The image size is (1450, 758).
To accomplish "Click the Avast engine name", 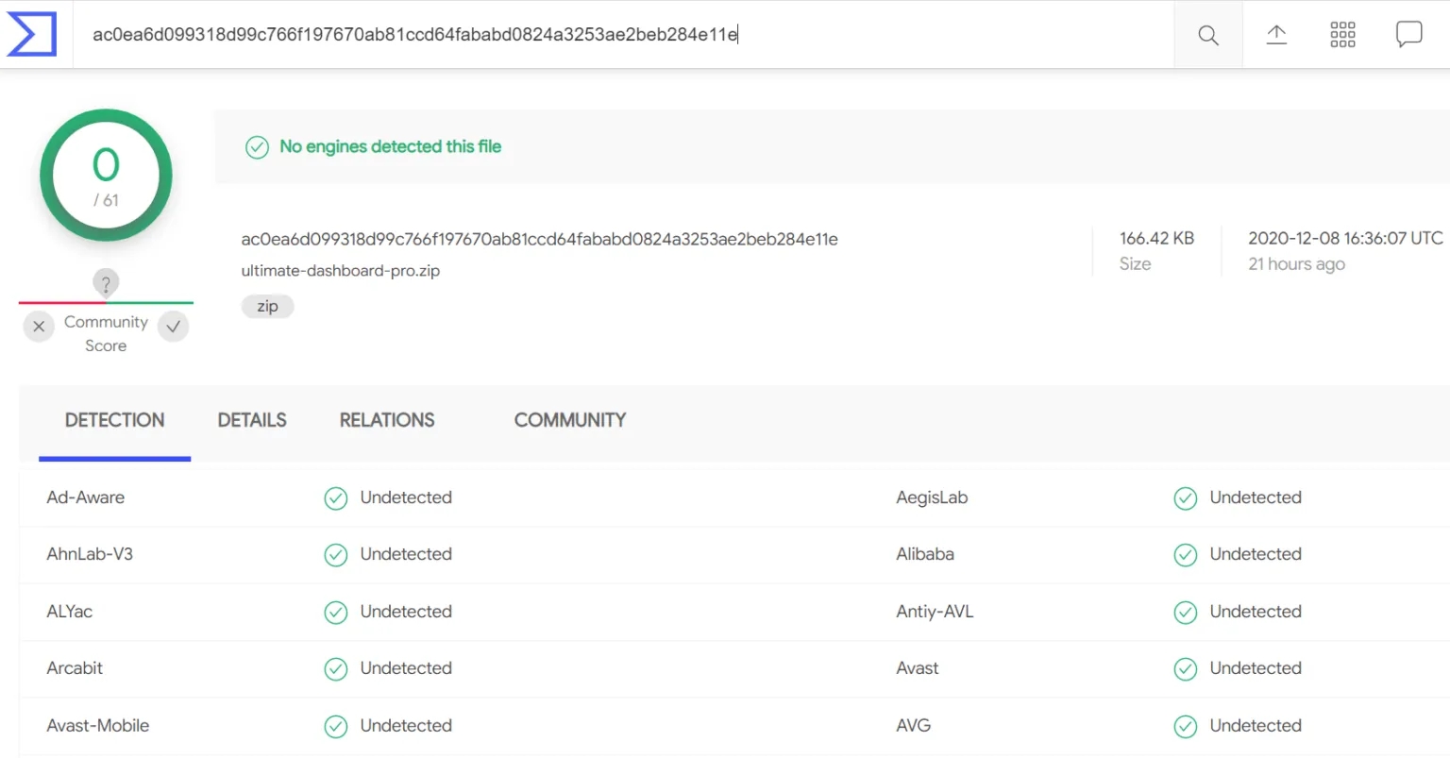I will click(918, 668).
